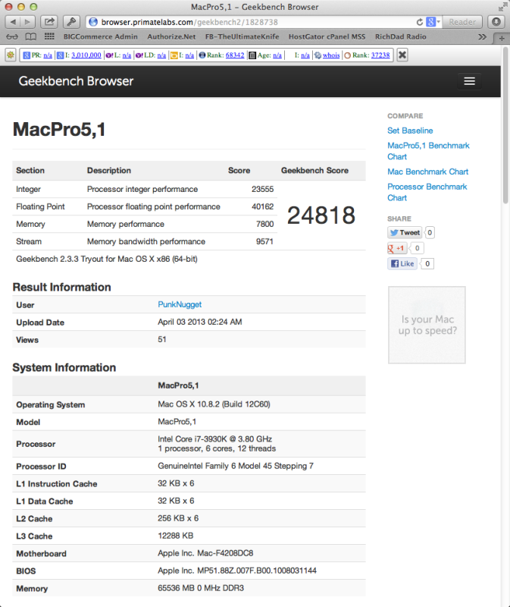Click the SEO toolbar gear settings icon
Image resolution: width=510 pixels, height=607 pixels.
pos(11,55)
